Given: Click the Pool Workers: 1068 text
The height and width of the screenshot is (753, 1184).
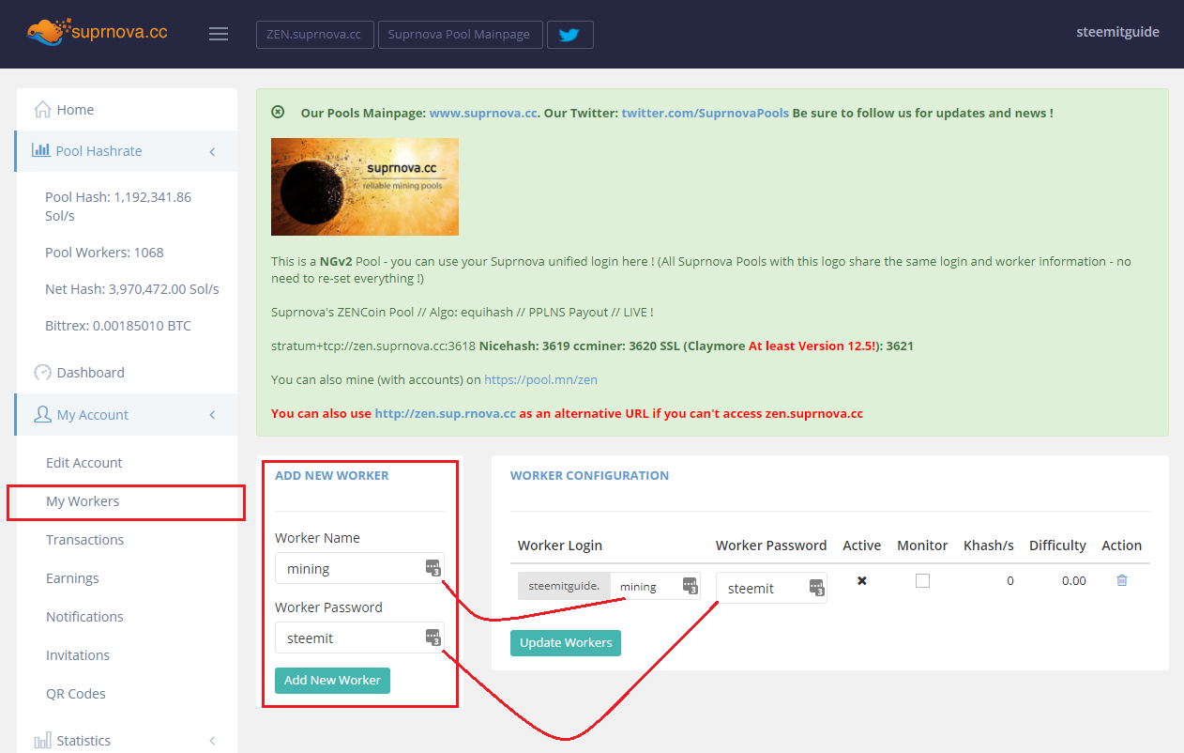Looking at the screenshot, I should pyautogui.click(x=104, y=253).
